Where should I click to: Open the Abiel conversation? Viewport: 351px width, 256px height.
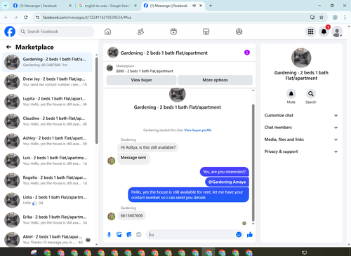47,239
